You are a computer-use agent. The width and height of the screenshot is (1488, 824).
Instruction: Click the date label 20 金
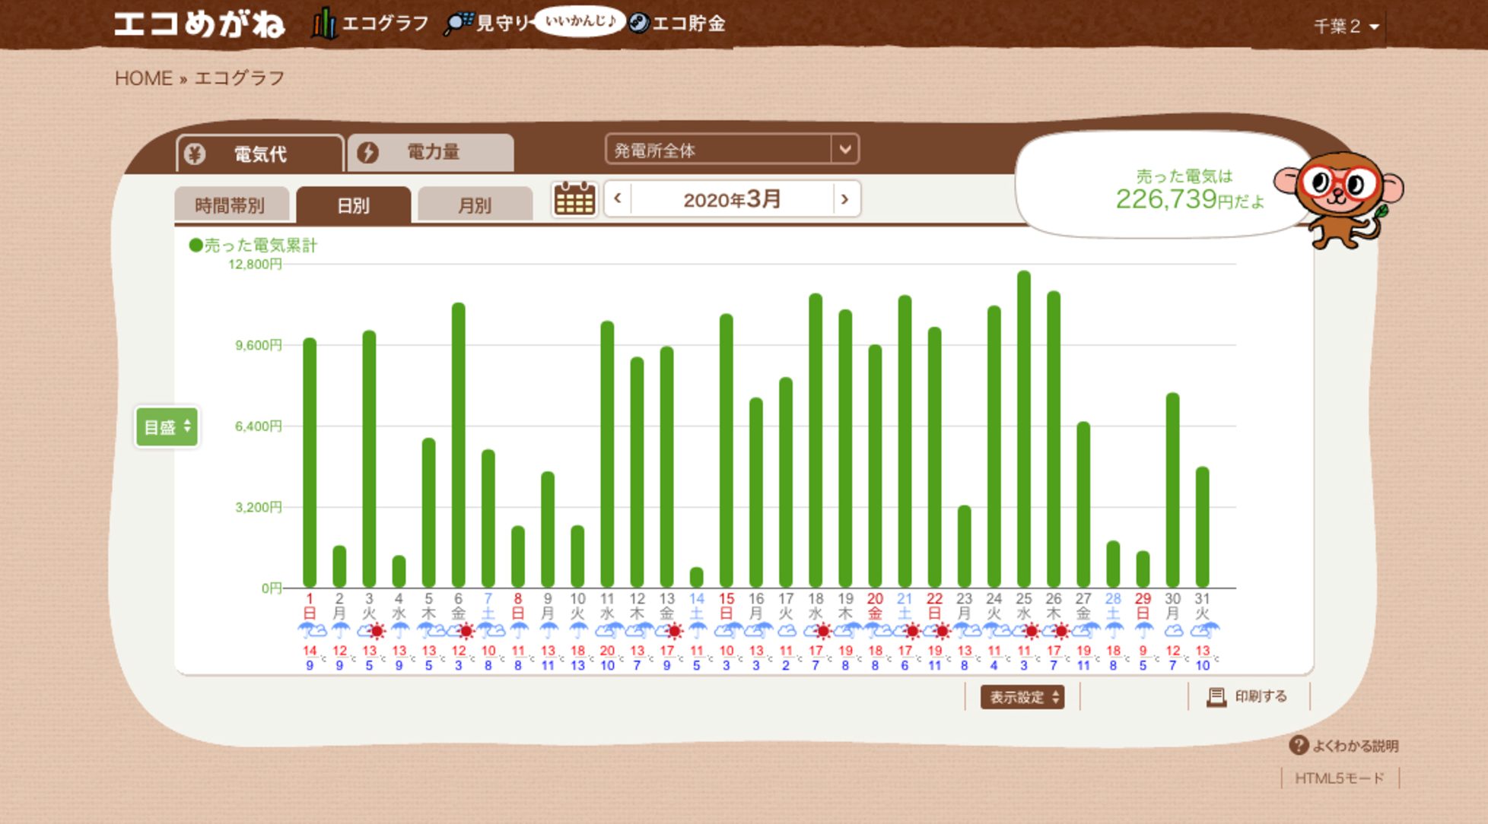pos(875,606)
